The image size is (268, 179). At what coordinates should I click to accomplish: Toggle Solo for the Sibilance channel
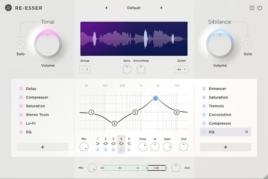(248, 44)
